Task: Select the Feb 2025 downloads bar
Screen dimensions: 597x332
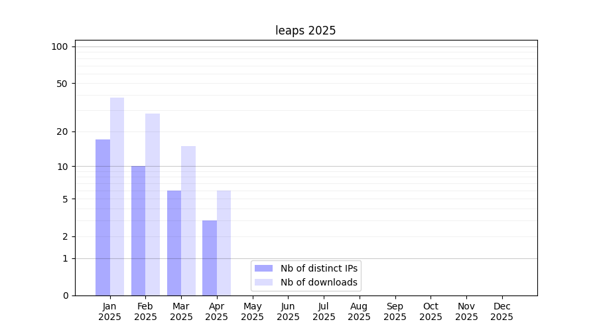Action: tap(153, 205)
